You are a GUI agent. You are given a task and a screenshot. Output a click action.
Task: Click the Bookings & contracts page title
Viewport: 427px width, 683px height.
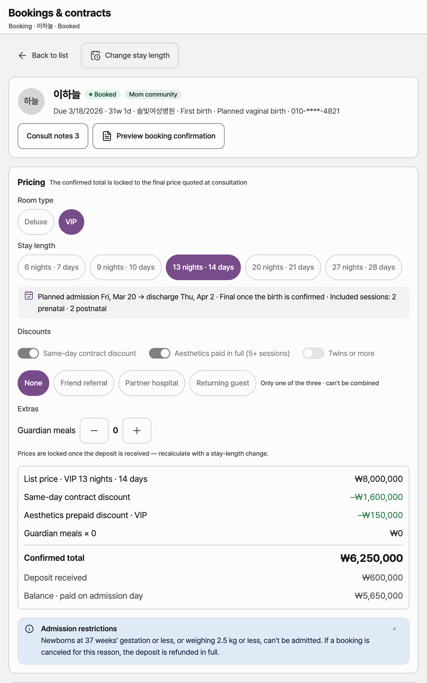(x=60, y=13)
